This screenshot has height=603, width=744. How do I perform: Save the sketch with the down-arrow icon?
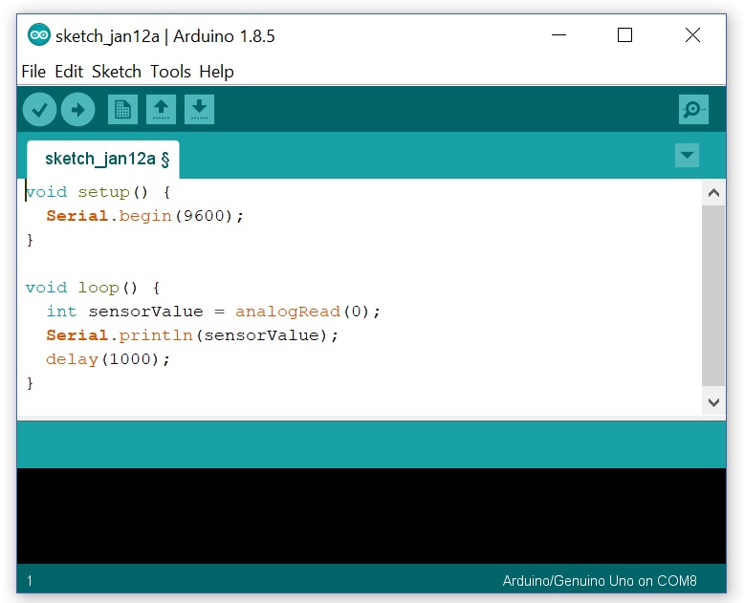click(x=199, y=110)
